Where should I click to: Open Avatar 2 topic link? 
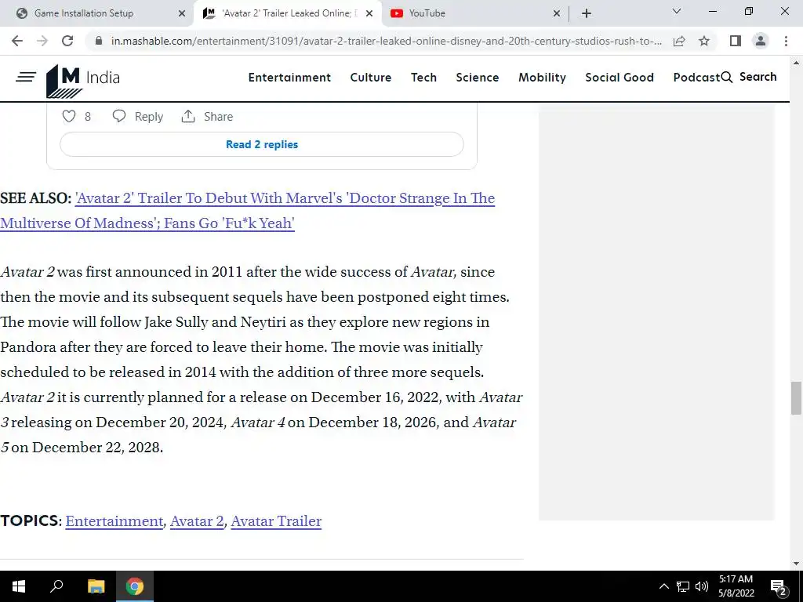(197, 521)
